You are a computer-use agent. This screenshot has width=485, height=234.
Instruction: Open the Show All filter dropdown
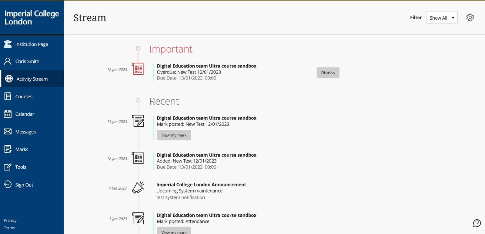[x=442, y=18]
